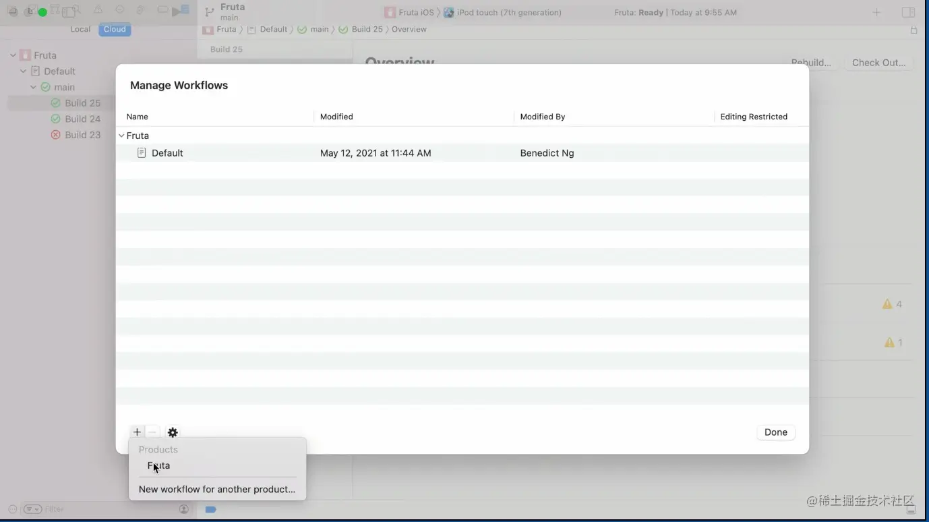Click the ellipsis circle icon bottom-left

tap(13, 509)
